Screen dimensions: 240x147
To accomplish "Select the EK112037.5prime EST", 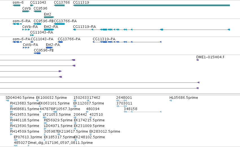I will coord(75,106).
